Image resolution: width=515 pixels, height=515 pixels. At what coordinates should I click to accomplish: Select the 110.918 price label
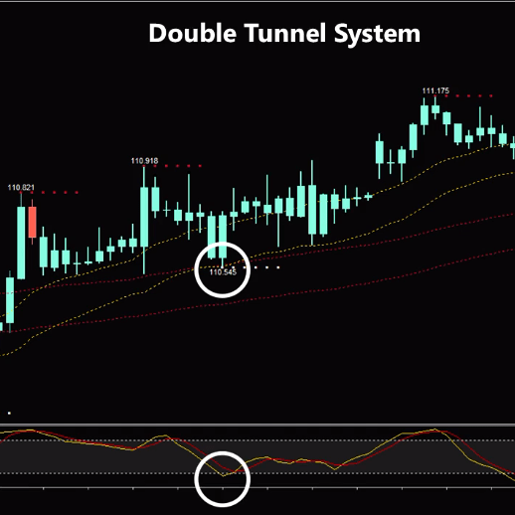click(144, 161)
